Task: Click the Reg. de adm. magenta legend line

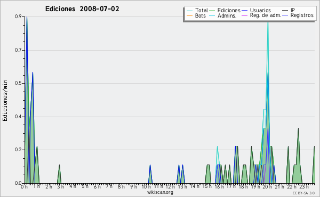Action: [x=244, y=15]
